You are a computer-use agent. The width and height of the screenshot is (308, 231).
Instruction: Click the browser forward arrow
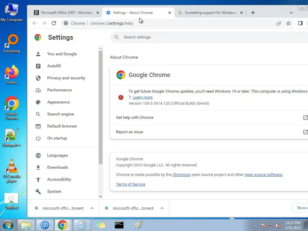[44, 23]
